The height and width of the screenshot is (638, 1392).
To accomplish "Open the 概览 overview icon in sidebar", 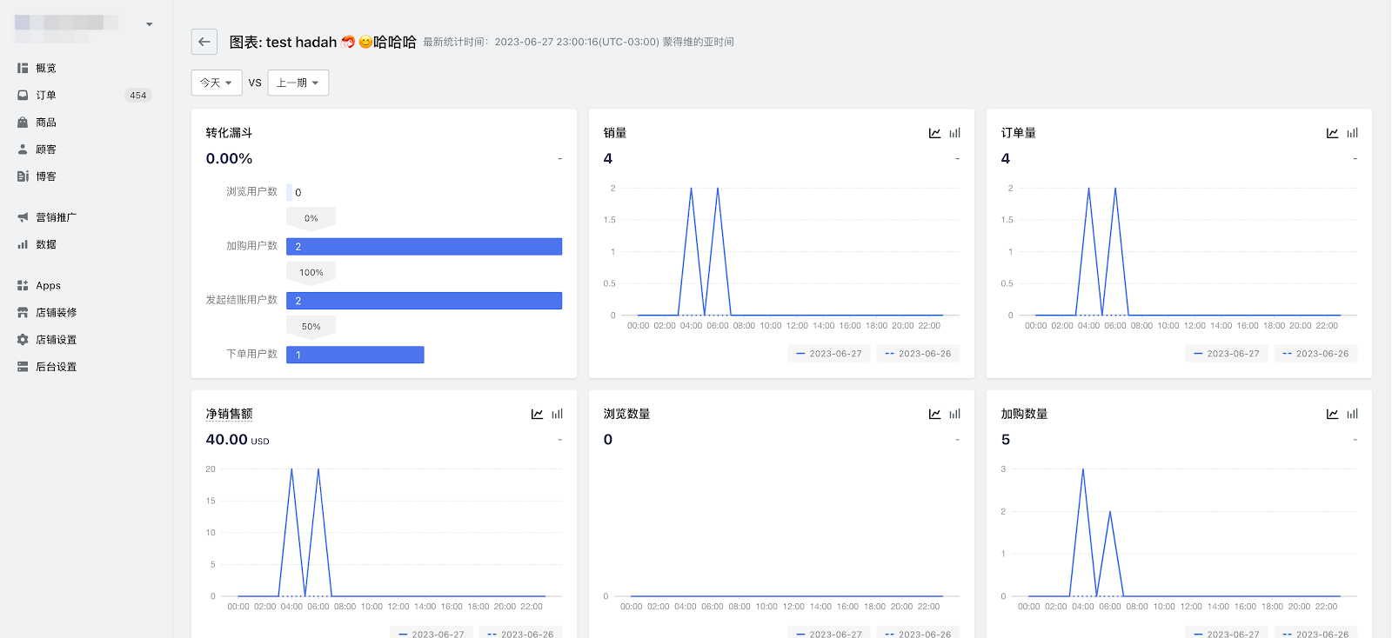I will (x=23, y=68).
